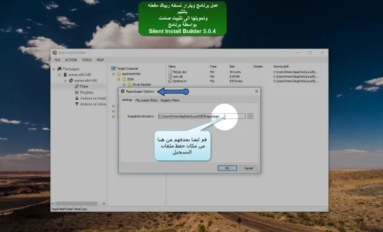Click Cancel in Repackager Options

point(248,168)
